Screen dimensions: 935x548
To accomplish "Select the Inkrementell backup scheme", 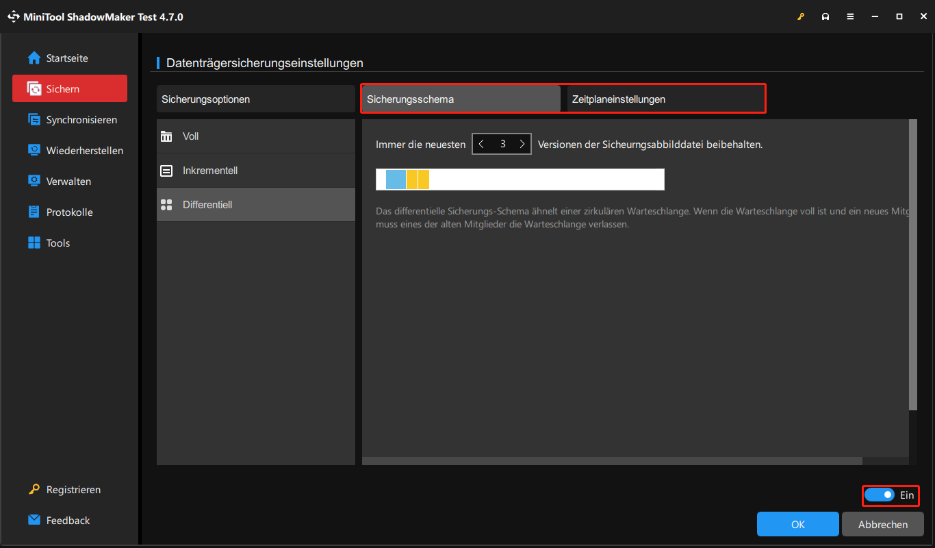I will 256,171.
